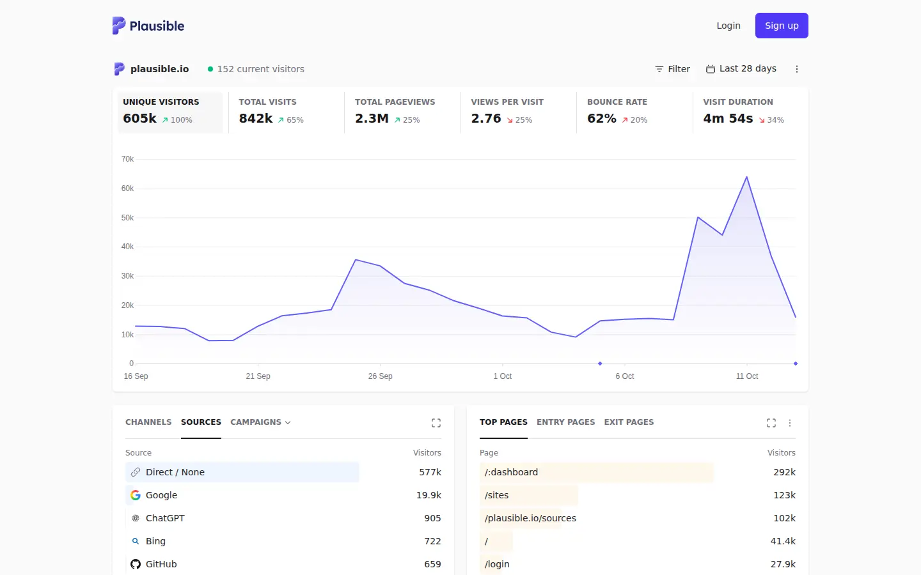This screenshot has height=575, width=921.
Task: Filter by the /:dashboard page row
Action: pos(638,472)
